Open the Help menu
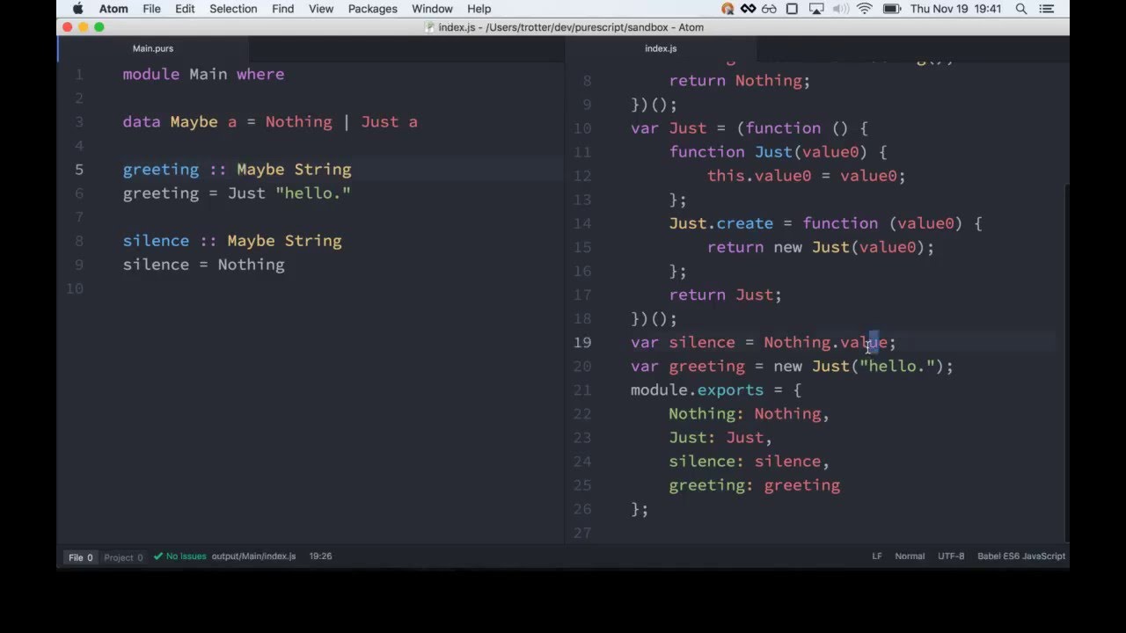 [479, 9]
